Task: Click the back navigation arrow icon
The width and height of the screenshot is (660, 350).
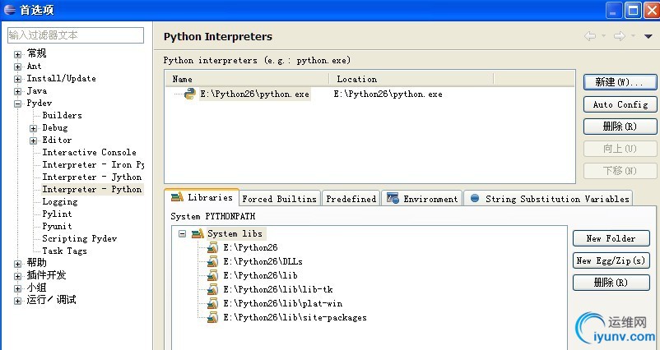Action: pos(590,36)
